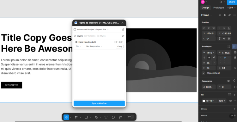Viewport: 237px width, 122px height.
Task: Toggle Clip content checkbox
Action: (x=204, y=73)
